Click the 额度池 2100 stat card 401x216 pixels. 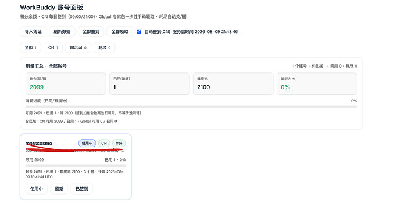click(x=233, y=84)
